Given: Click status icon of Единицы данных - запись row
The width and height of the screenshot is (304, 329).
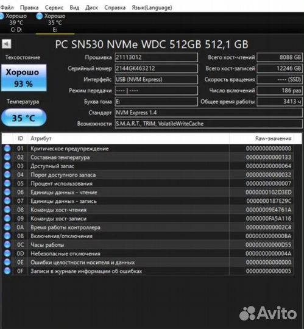Looking at the screenshot, I should [x=7, y=201].
